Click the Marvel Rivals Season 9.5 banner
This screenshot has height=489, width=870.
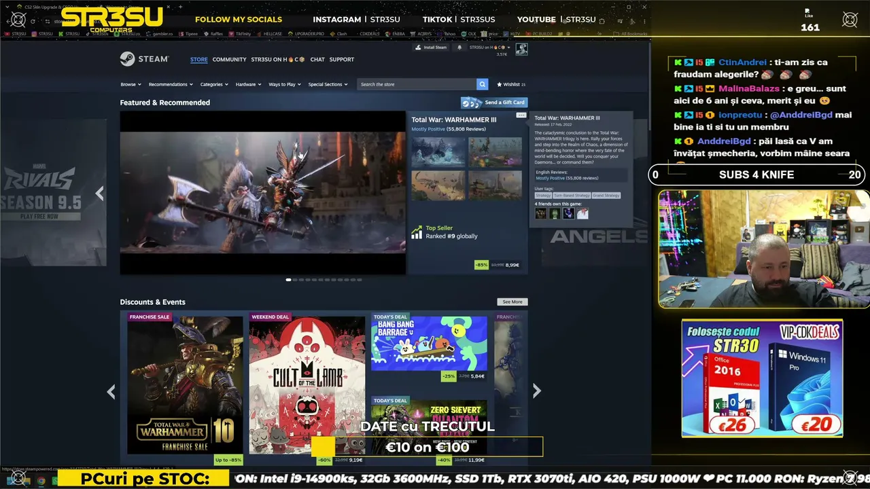tap(53, 193)
